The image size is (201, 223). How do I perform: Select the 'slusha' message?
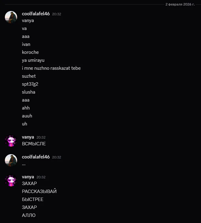pyautogui.click(x=28, y=92)
